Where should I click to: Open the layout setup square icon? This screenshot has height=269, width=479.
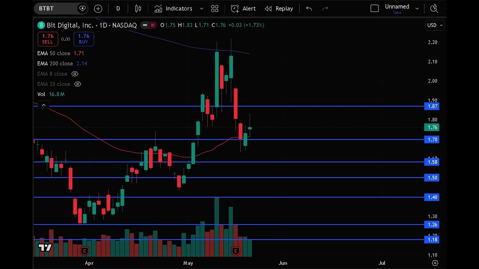(375, 8)
